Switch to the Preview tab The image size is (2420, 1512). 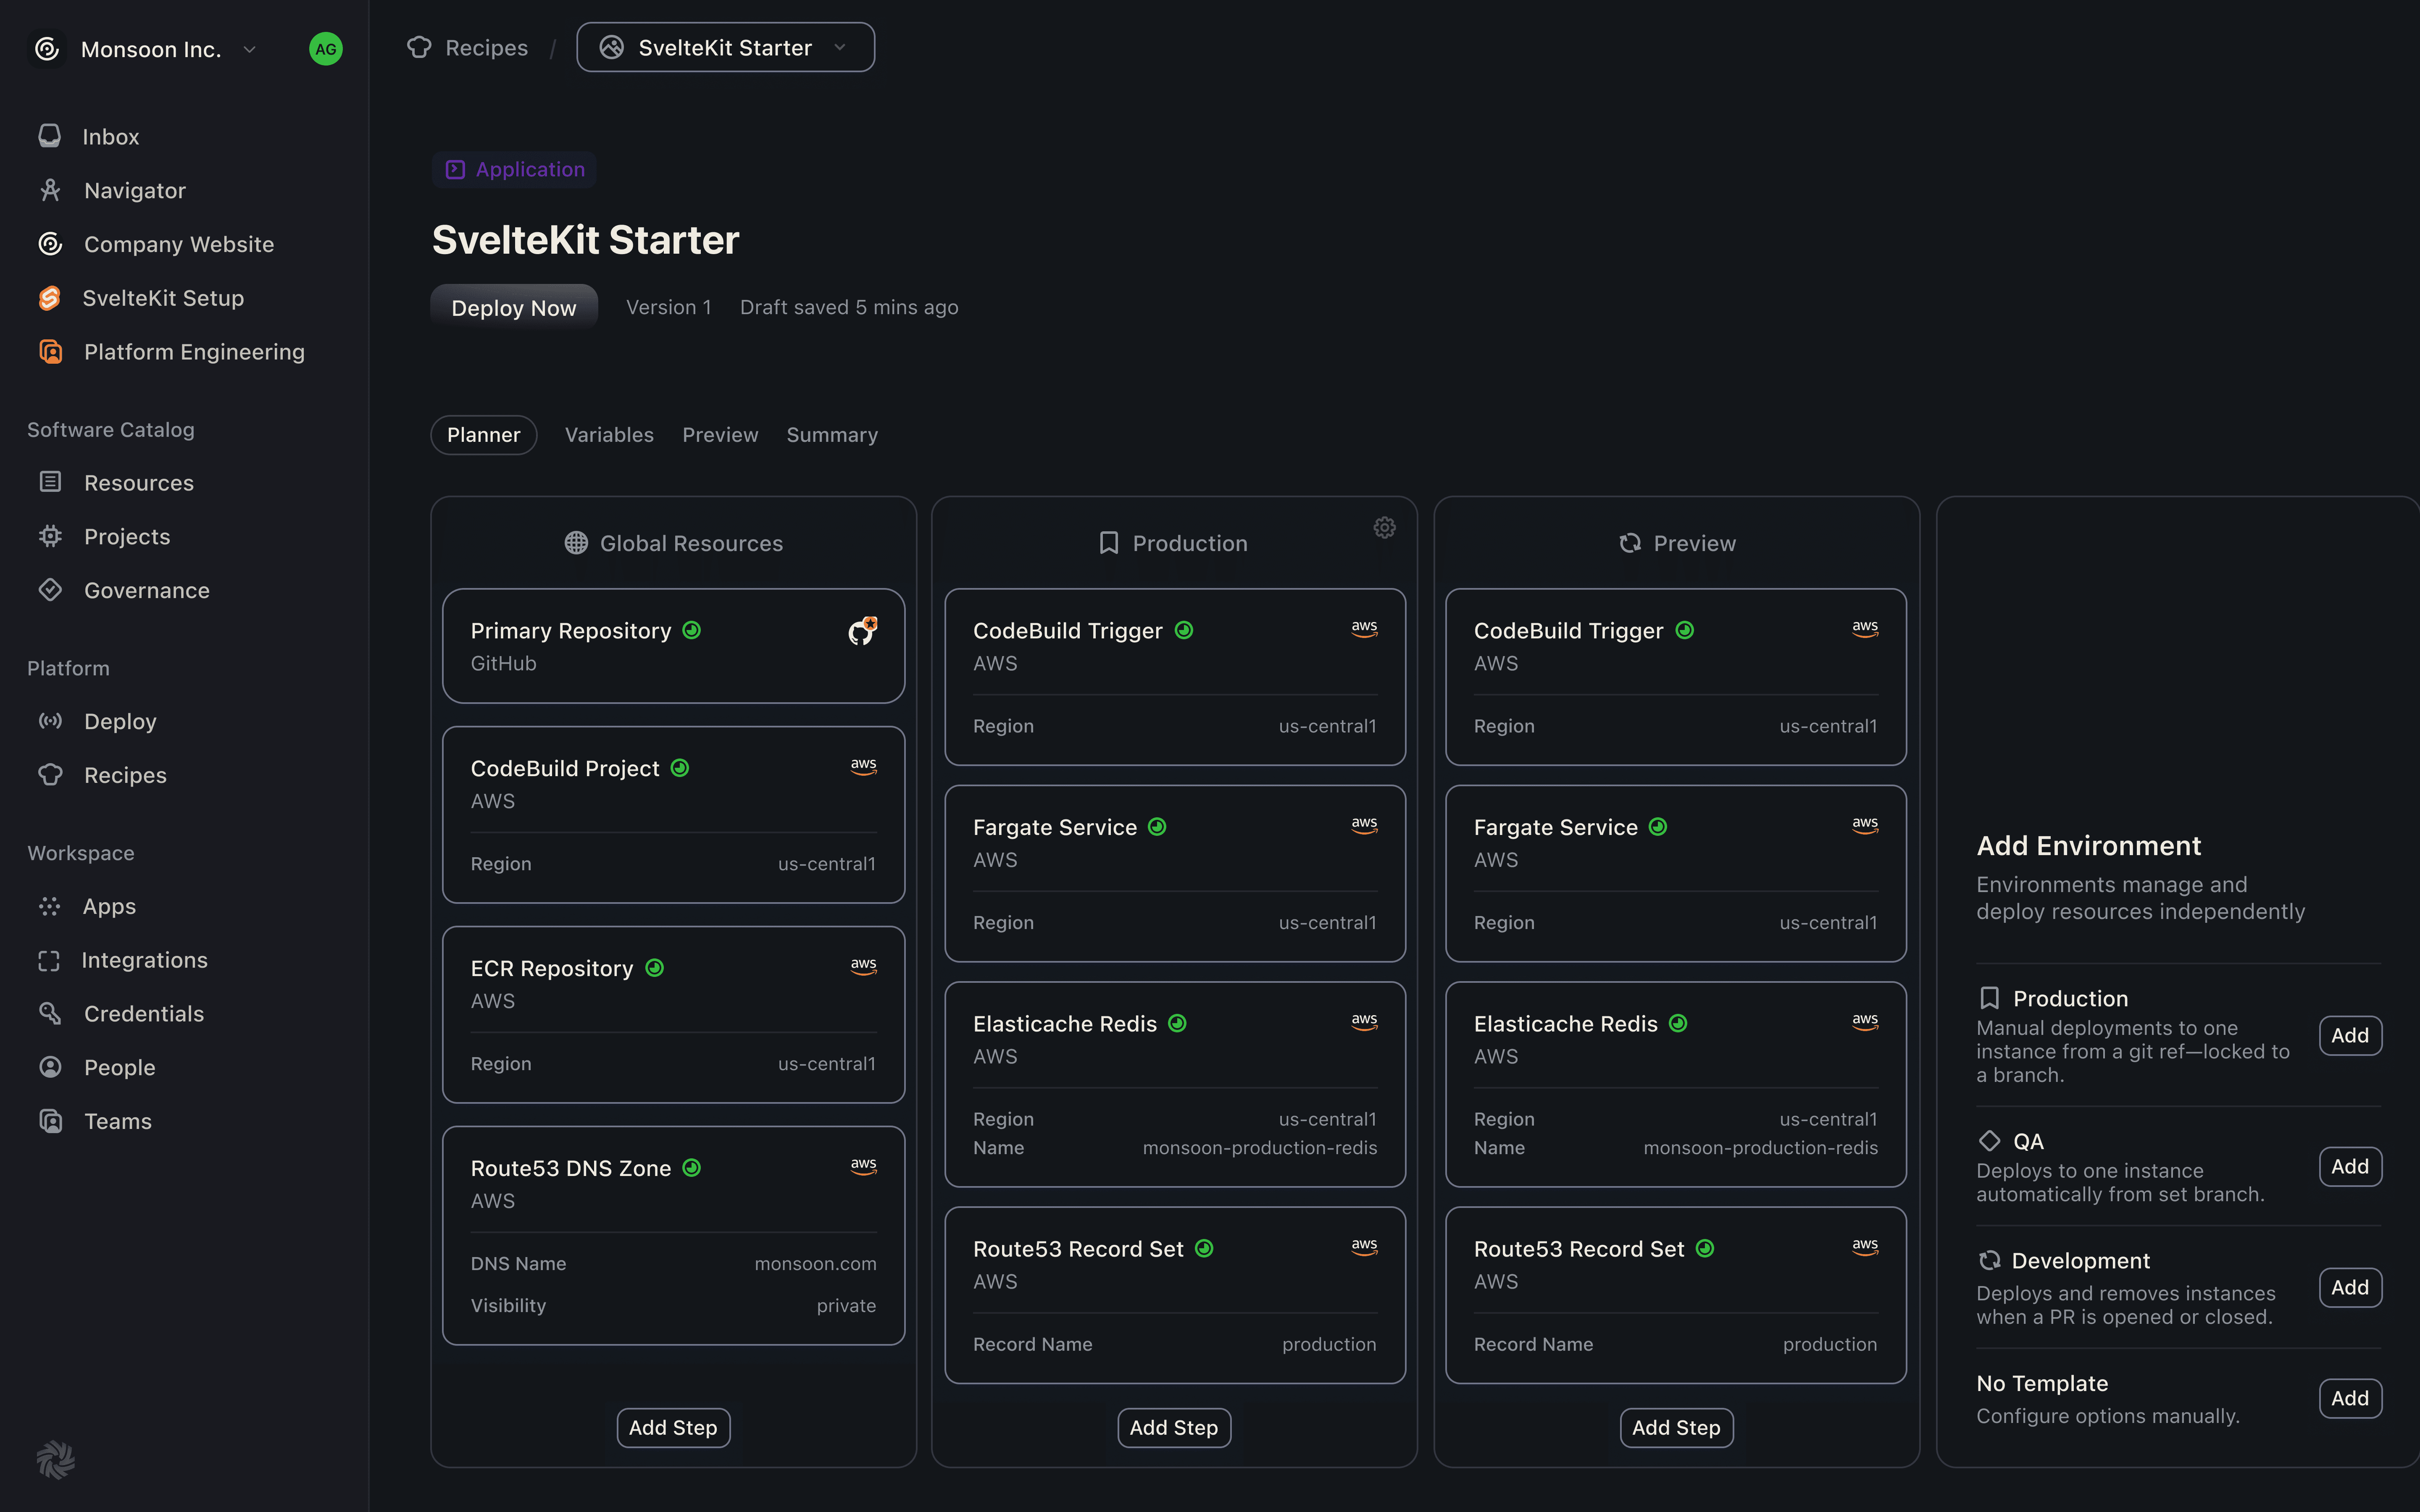pos(720,435)
